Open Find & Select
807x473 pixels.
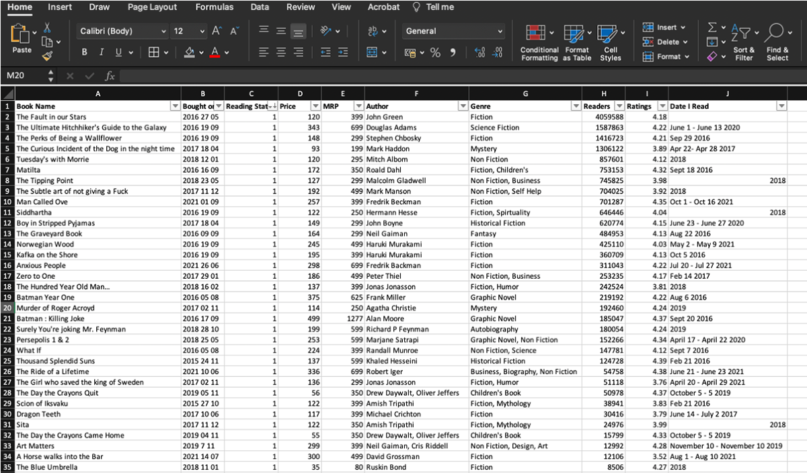pos(777,43)
